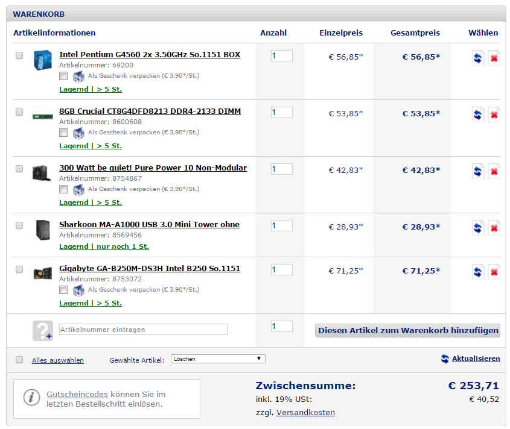
Task: Click gift icon for Crucial RAM item
Action: click(78, 133)
